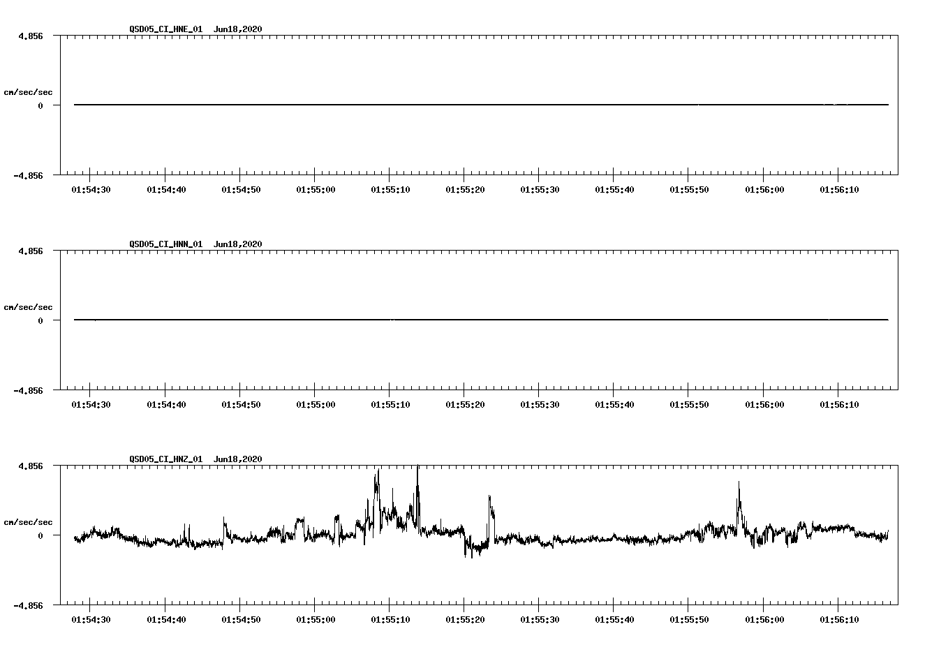This screenshot has height=645, width=948.
Task: Choose the 01:55:30 time label under HNZ plot
Action: (x=540, y=620)
